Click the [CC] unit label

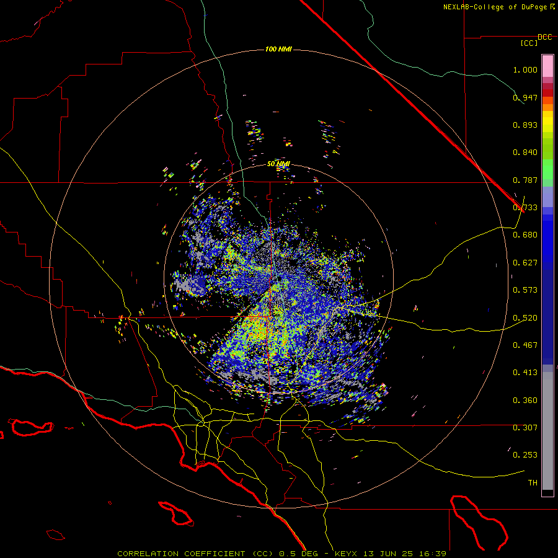[529, 43]
